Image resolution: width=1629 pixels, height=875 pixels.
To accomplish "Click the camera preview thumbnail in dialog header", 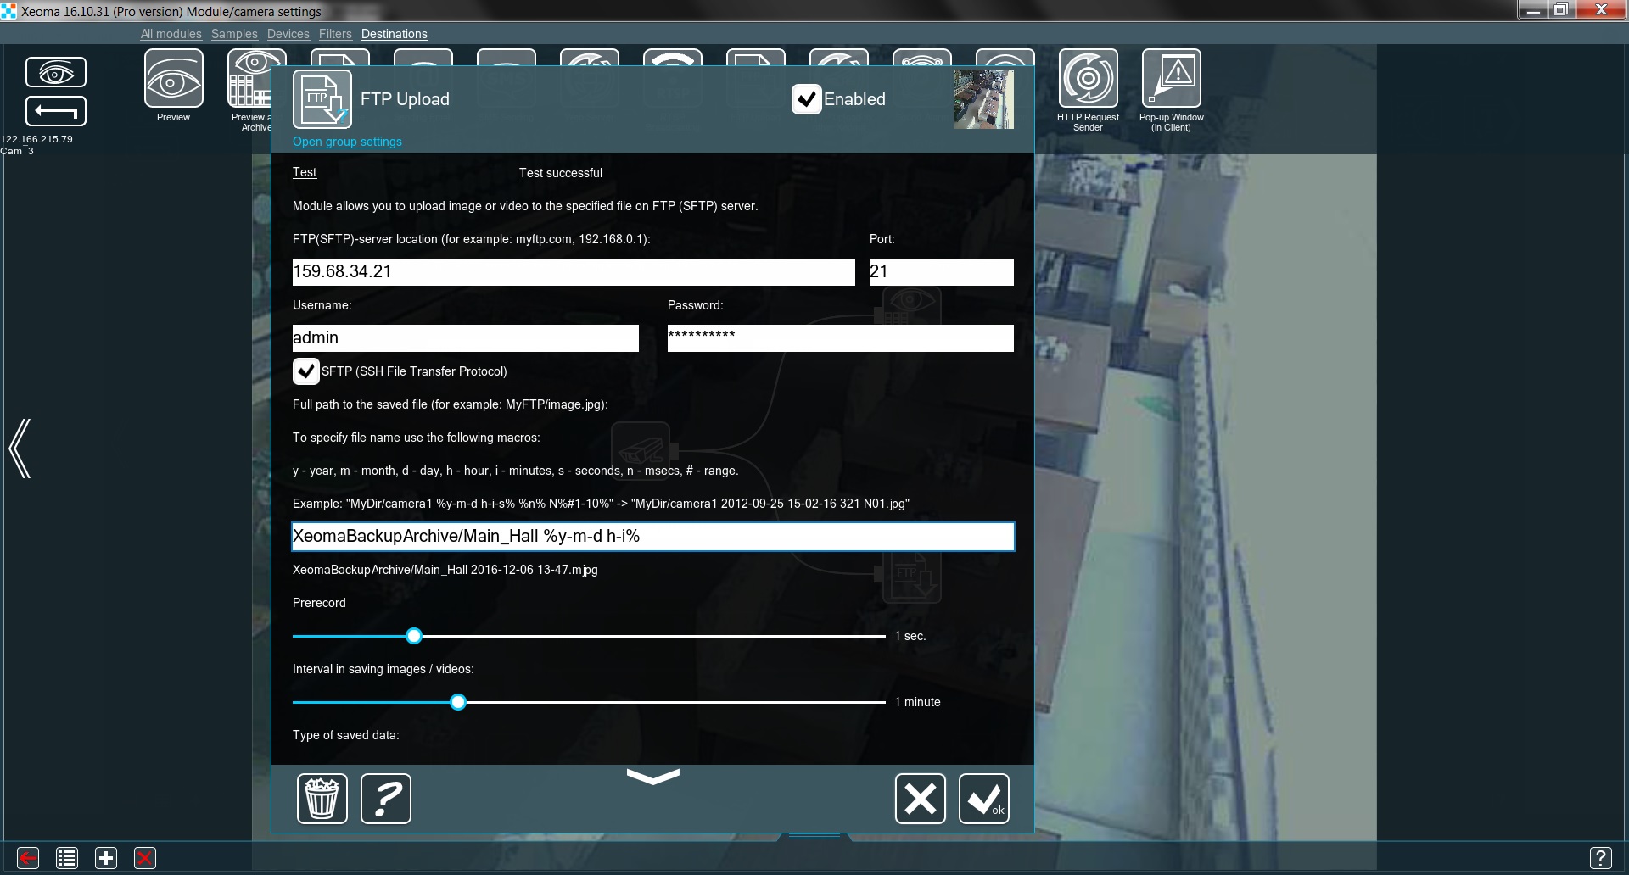I will (984, 99).
